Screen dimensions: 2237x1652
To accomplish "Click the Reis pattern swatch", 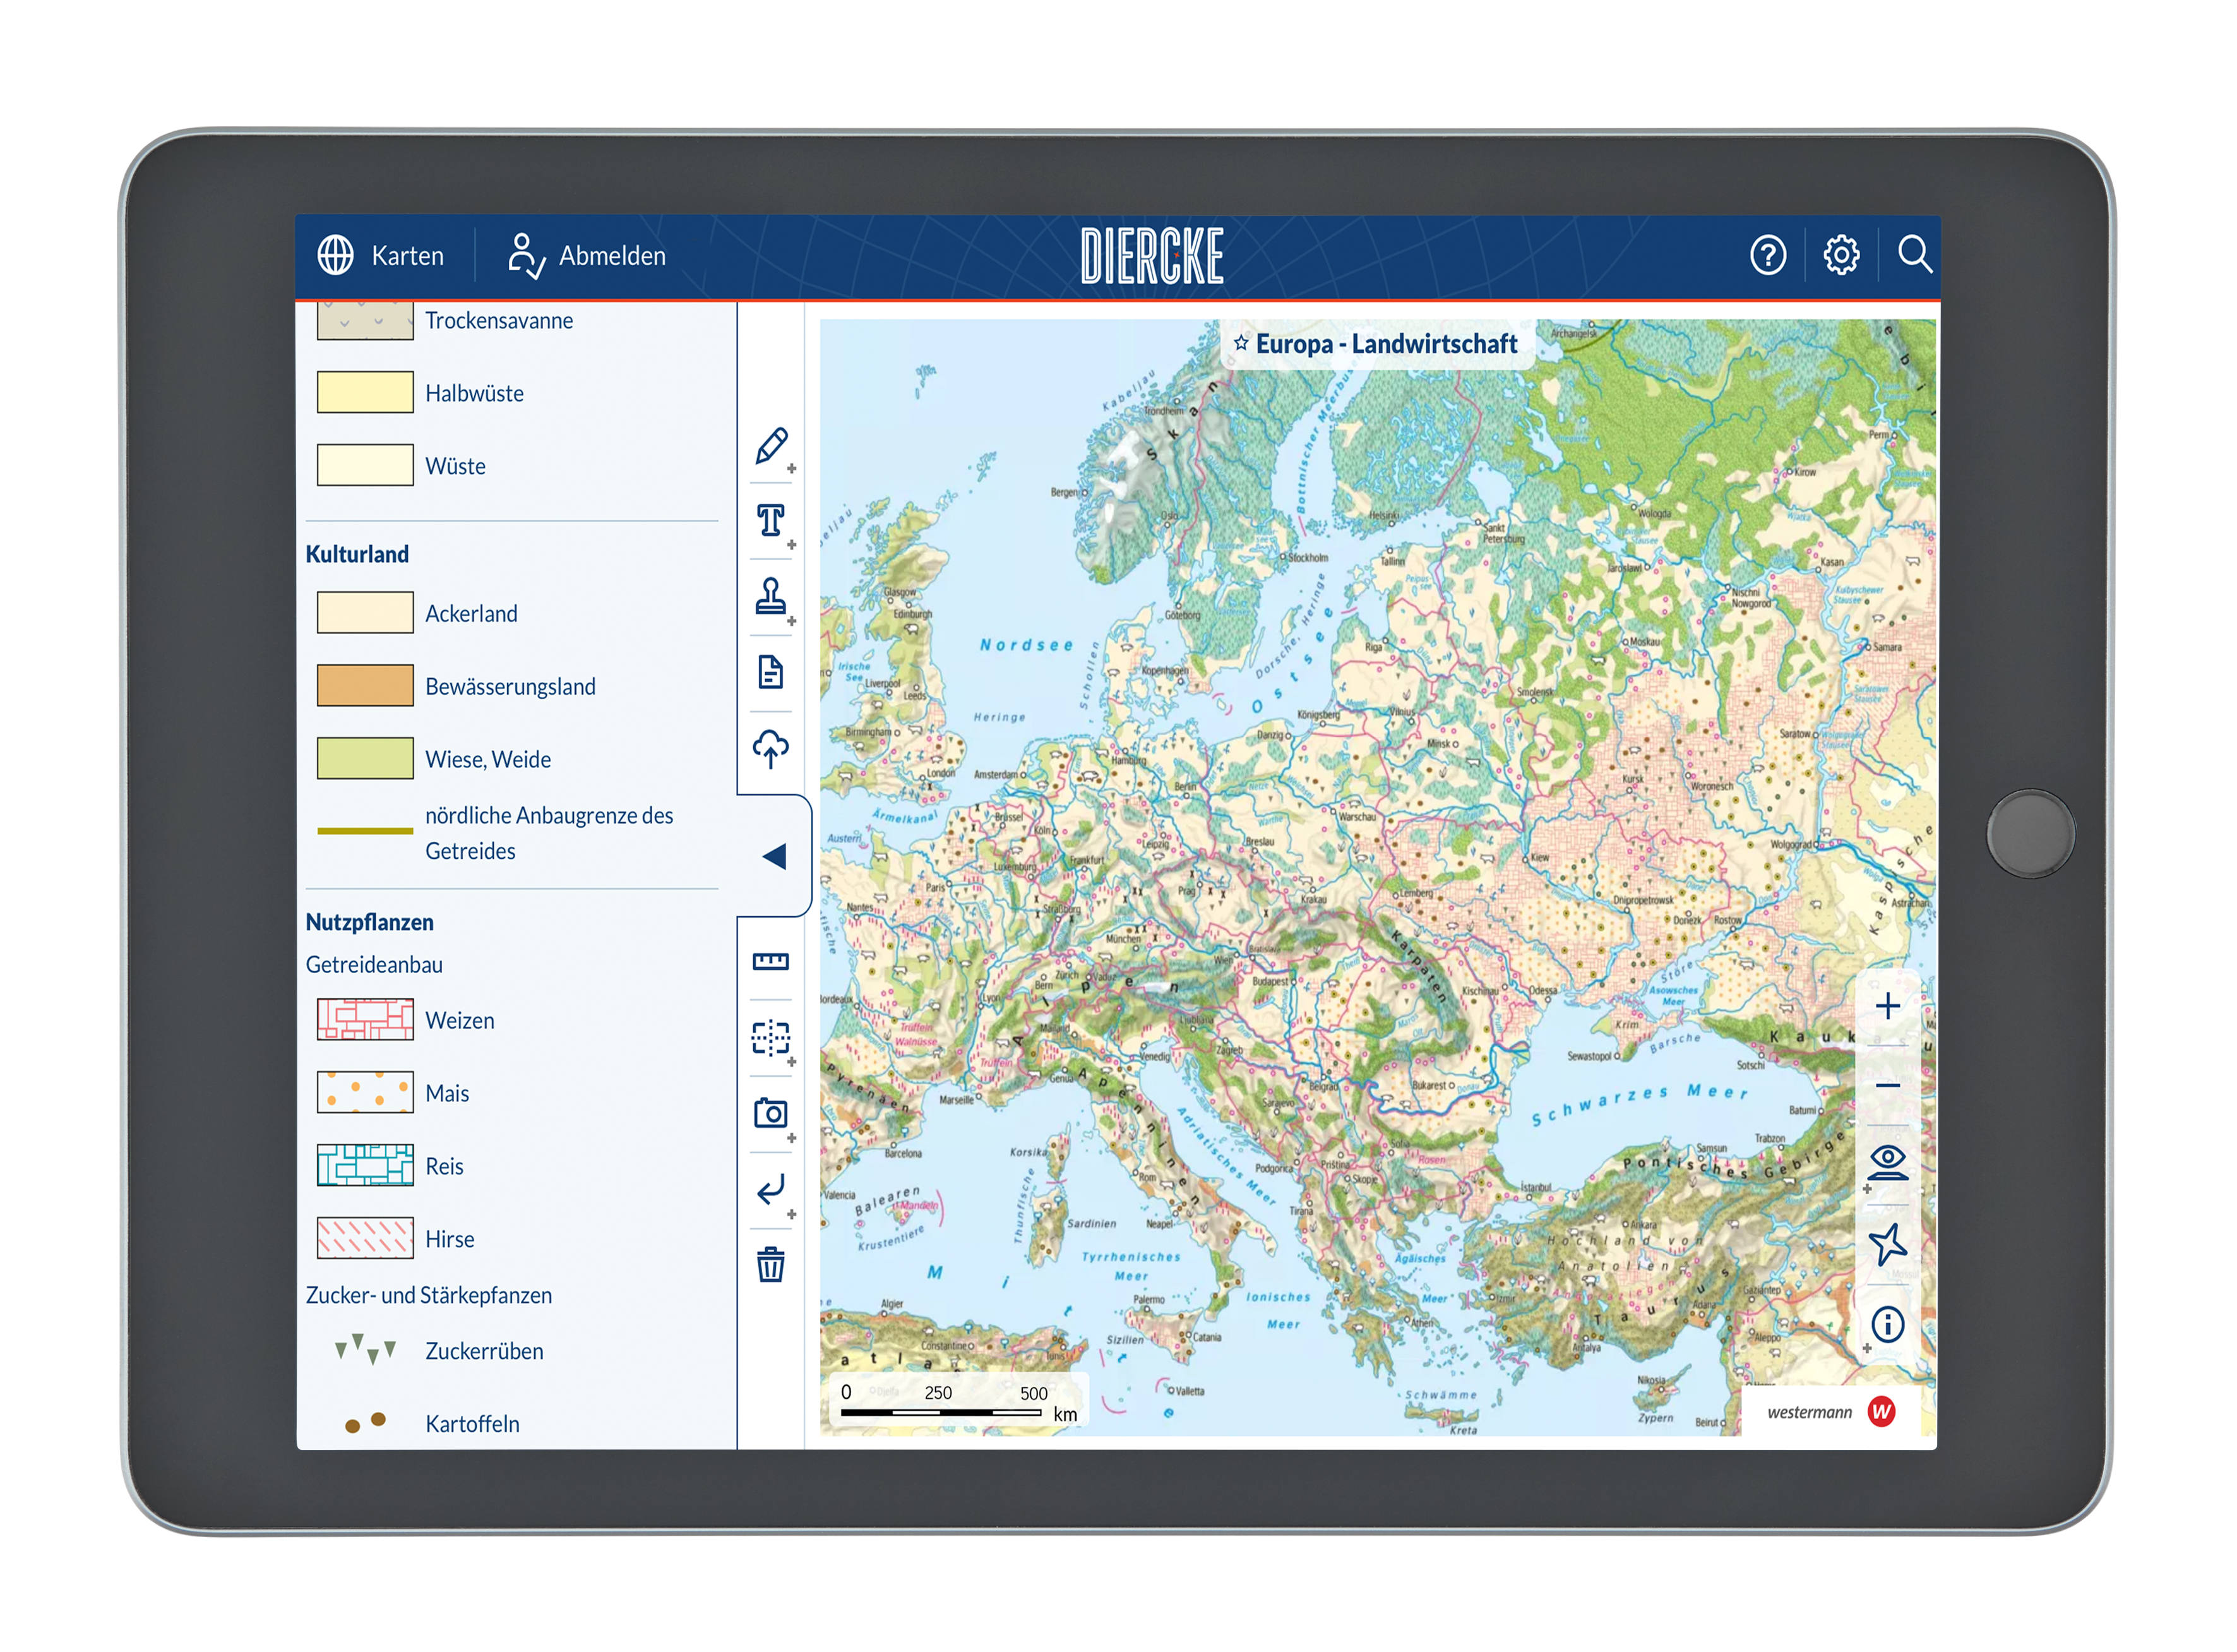I will (365, 1166).
